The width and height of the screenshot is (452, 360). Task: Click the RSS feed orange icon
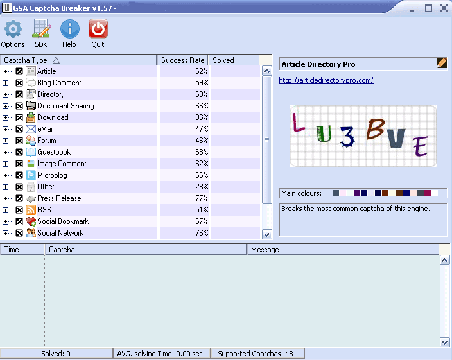coord(31,210)
